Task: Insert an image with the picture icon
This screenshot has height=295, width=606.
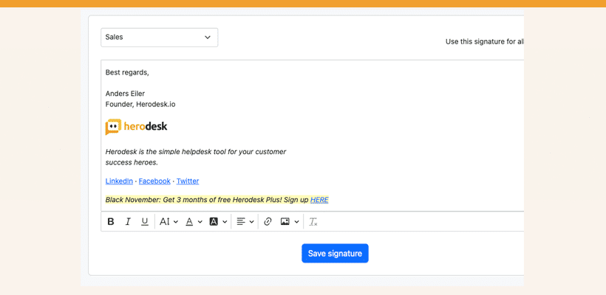Action: tap(285, 222)
